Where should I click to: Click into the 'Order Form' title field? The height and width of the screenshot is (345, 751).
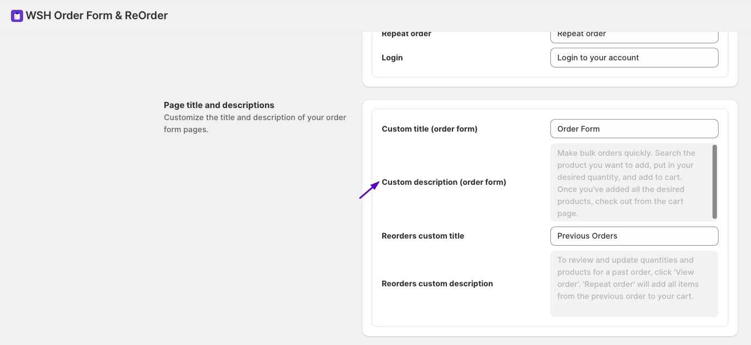click(634, 129)
